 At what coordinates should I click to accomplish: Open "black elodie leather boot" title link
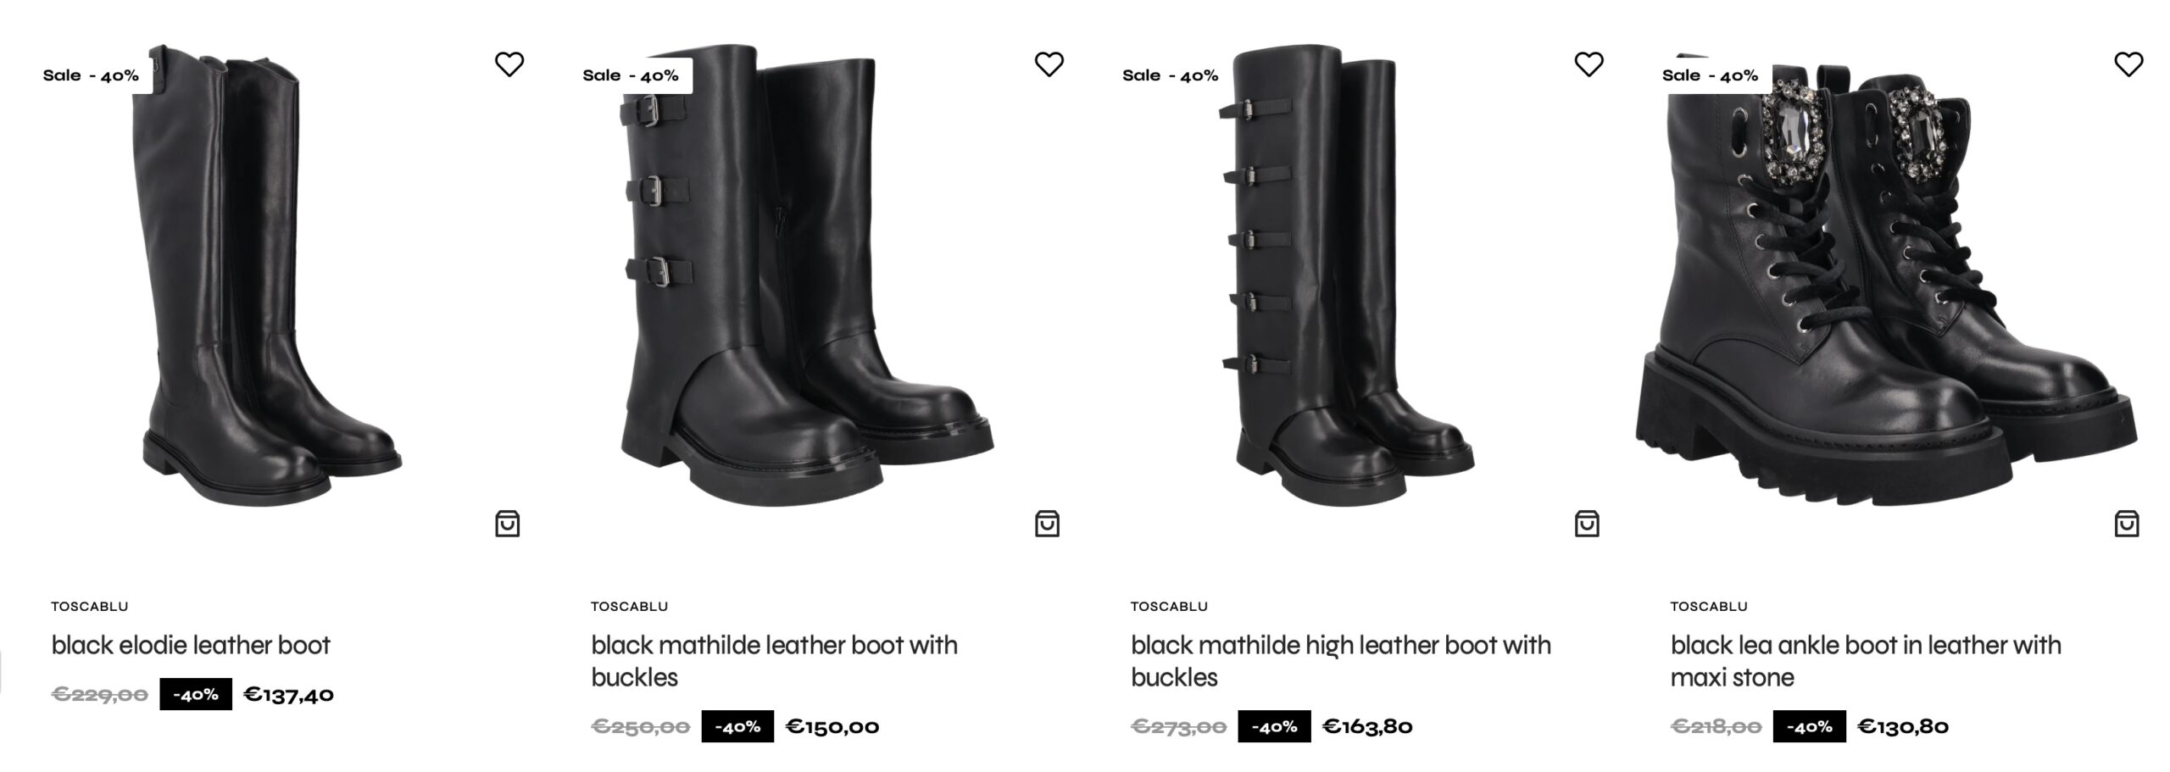click(x=191, y=645)
